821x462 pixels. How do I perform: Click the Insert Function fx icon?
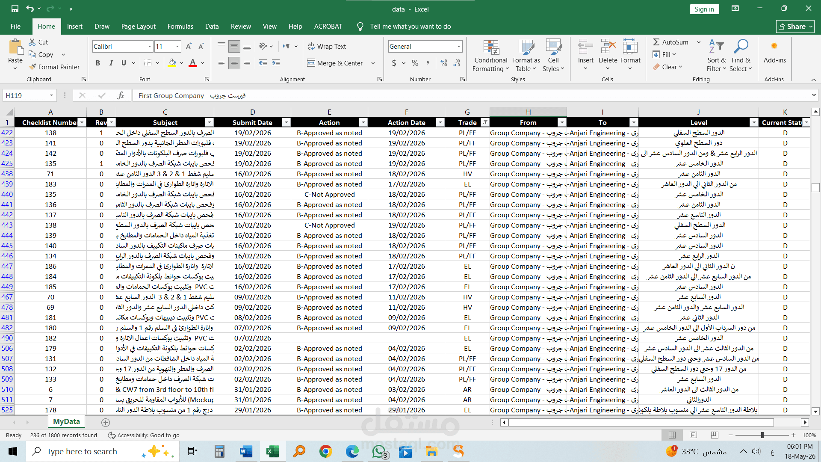[x=121, y=95]
